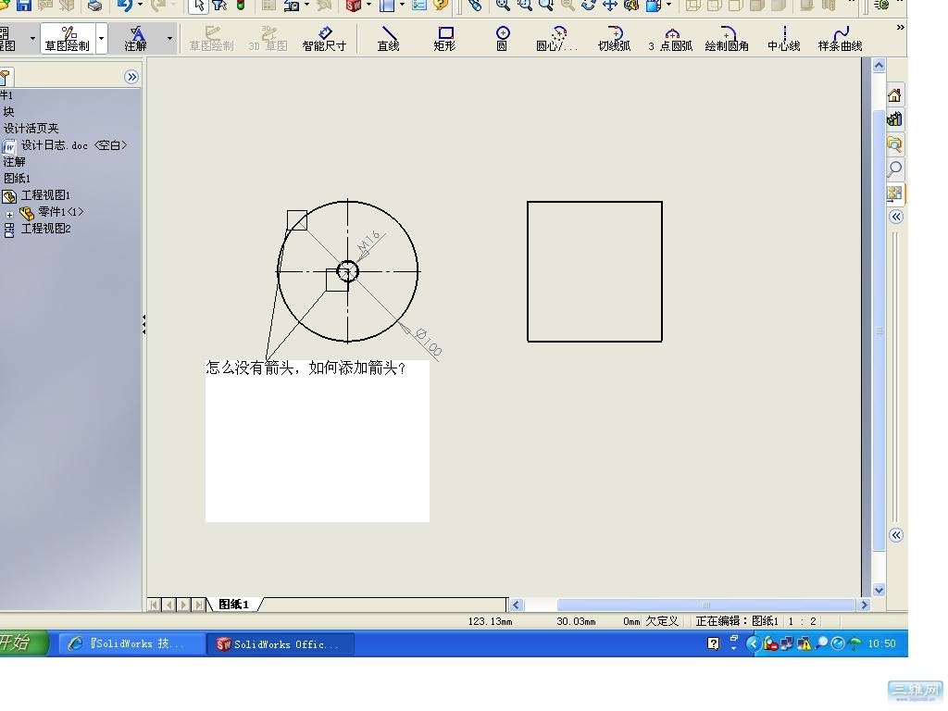Click the vertical scrollbar down arrow
Viewport: 948px width, 711px height.
pos(879,591)
